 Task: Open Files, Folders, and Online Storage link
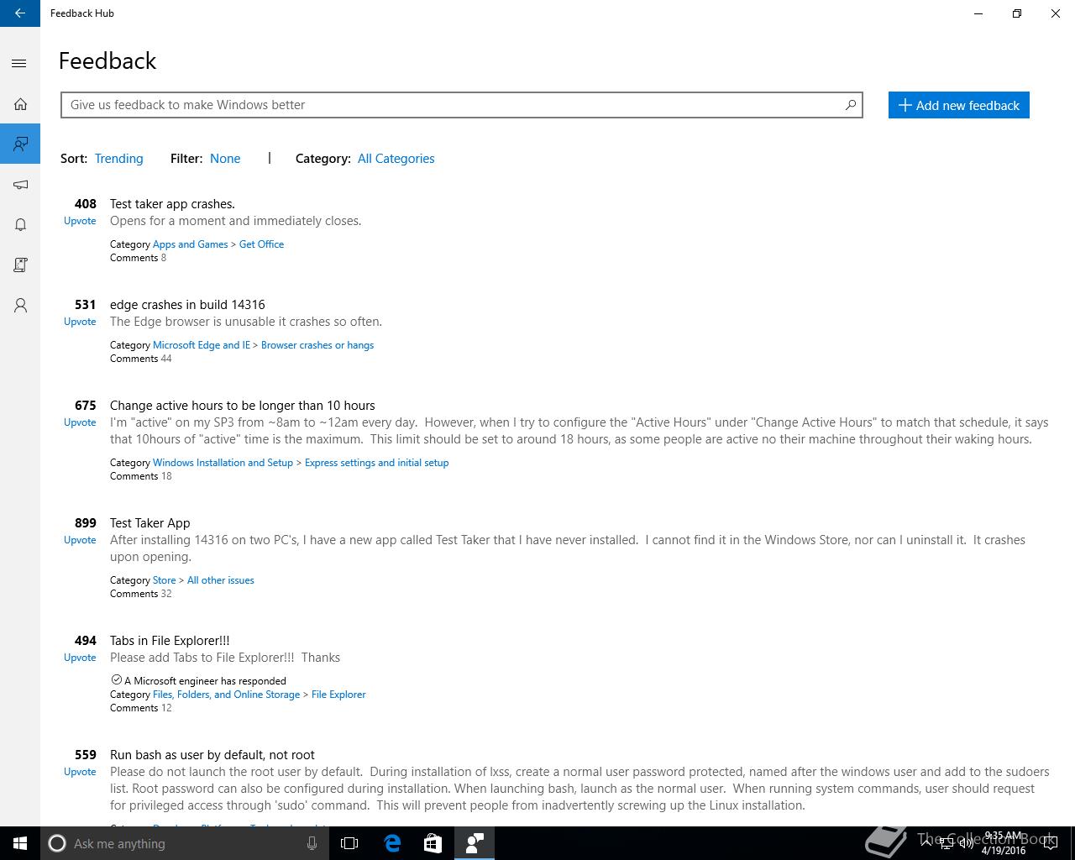[226, 695]
